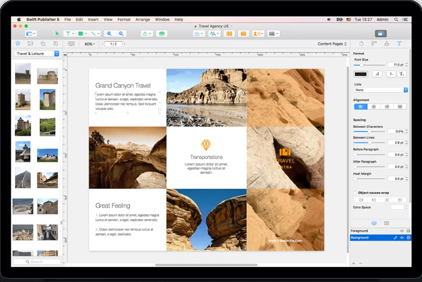This screenshot has height=282, width=422.
Task: Enable Object causes wrap checkbox
Action: (355, 193)
